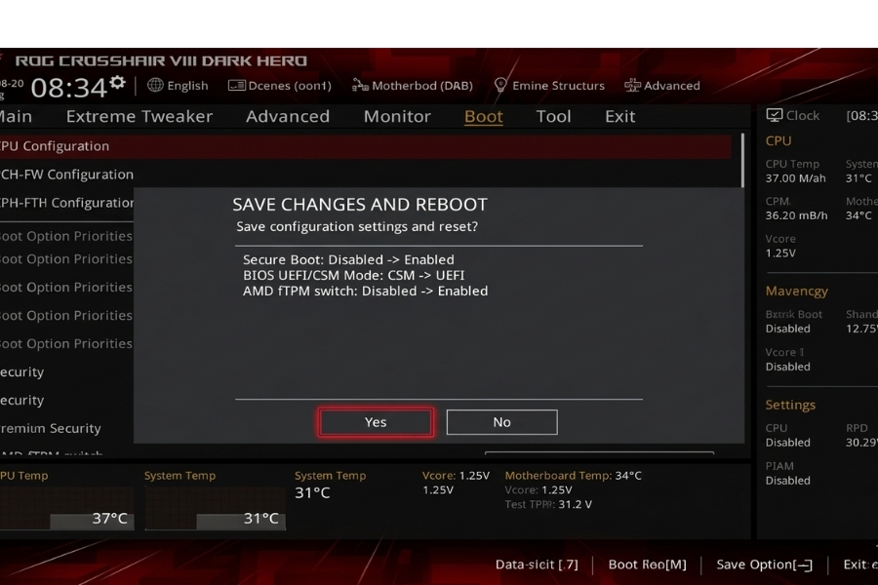
Task: Click the CPU heading in sidebar
Action: click(778, 141)
